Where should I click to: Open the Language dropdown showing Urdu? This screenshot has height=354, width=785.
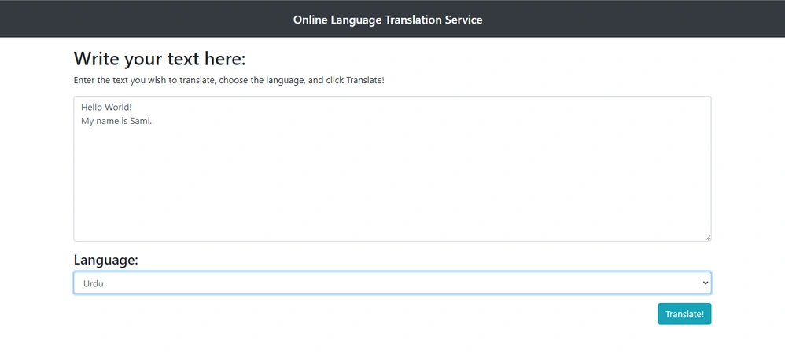[x=392, y=283]
